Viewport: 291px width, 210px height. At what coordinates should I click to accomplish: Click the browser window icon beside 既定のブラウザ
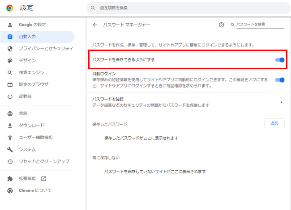click(10, 84)
